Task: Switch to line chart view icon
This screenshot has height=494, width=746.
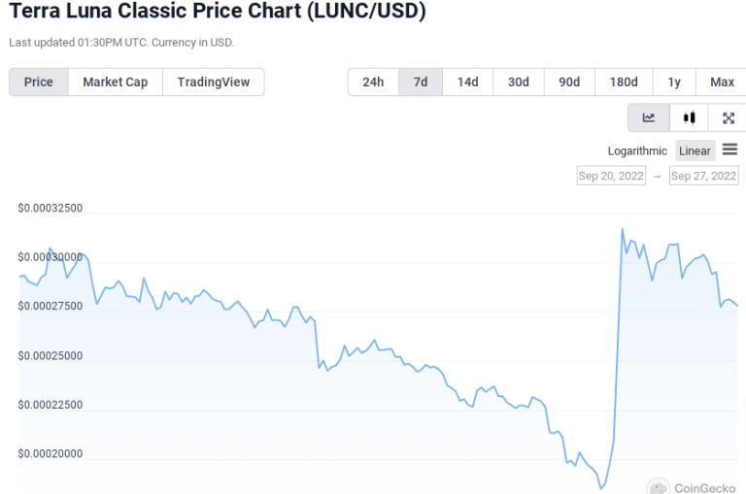Action: click(x=649, y=118)
